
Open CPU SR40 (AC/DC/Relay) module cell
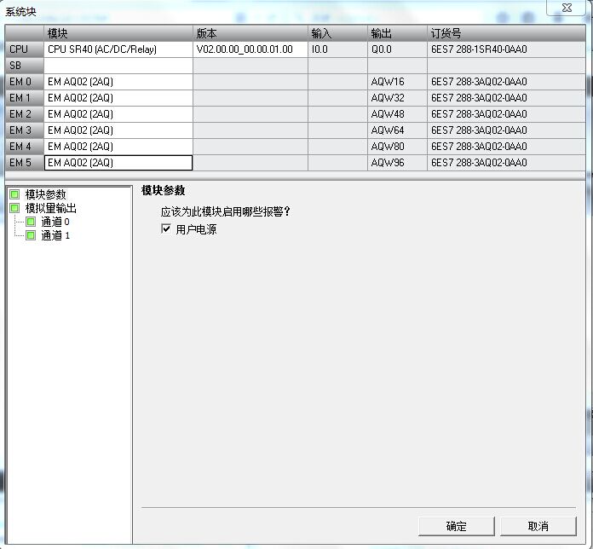point(118,49)
